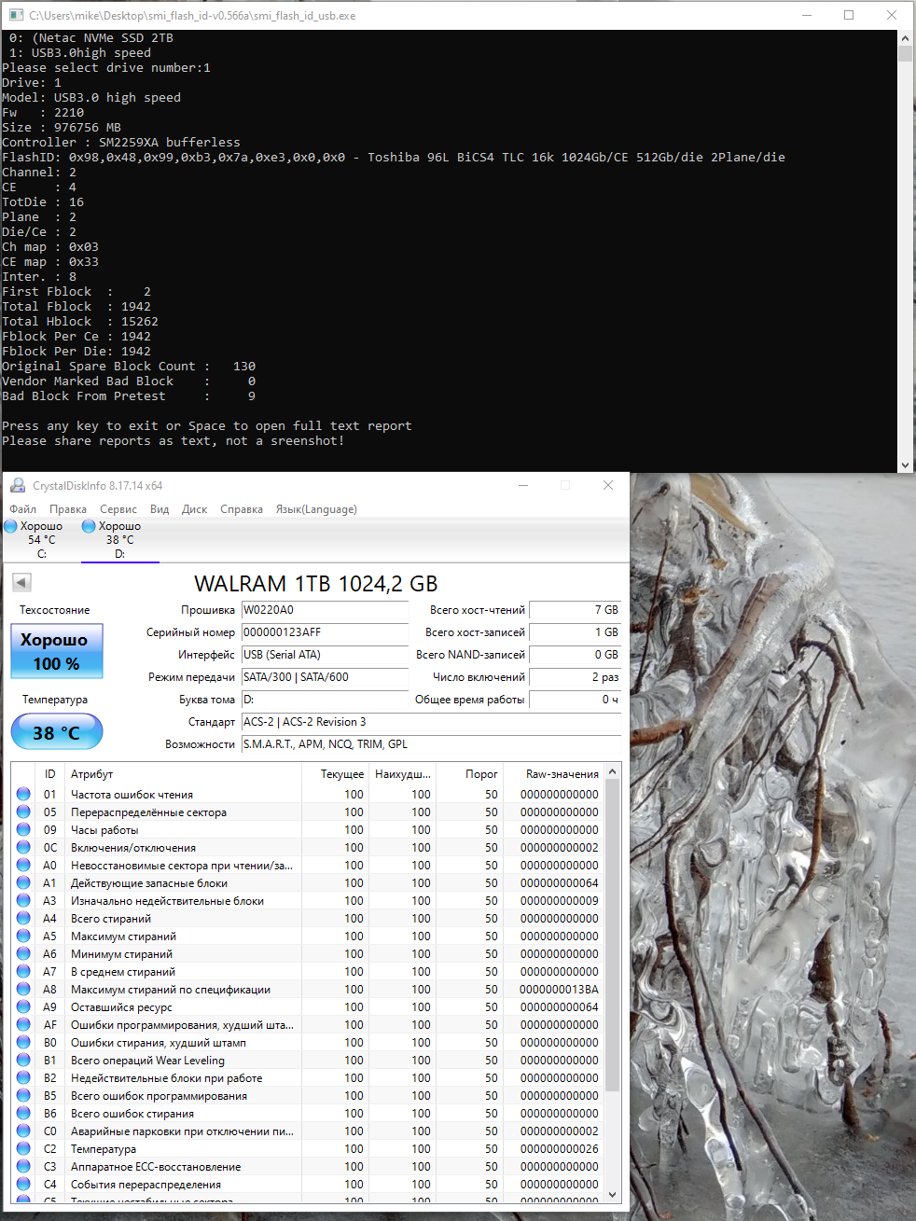Click the Raw-значения column header
The height and width of the screenshot is (1221, 916).
pos(554,774)
